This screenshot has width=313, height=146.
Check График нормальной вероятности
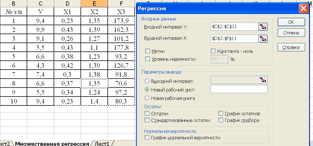pos(147,137)
